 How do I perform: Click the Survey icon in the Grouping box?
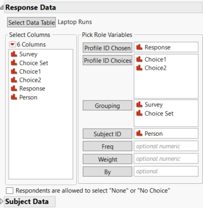click(x=139, y=105)
